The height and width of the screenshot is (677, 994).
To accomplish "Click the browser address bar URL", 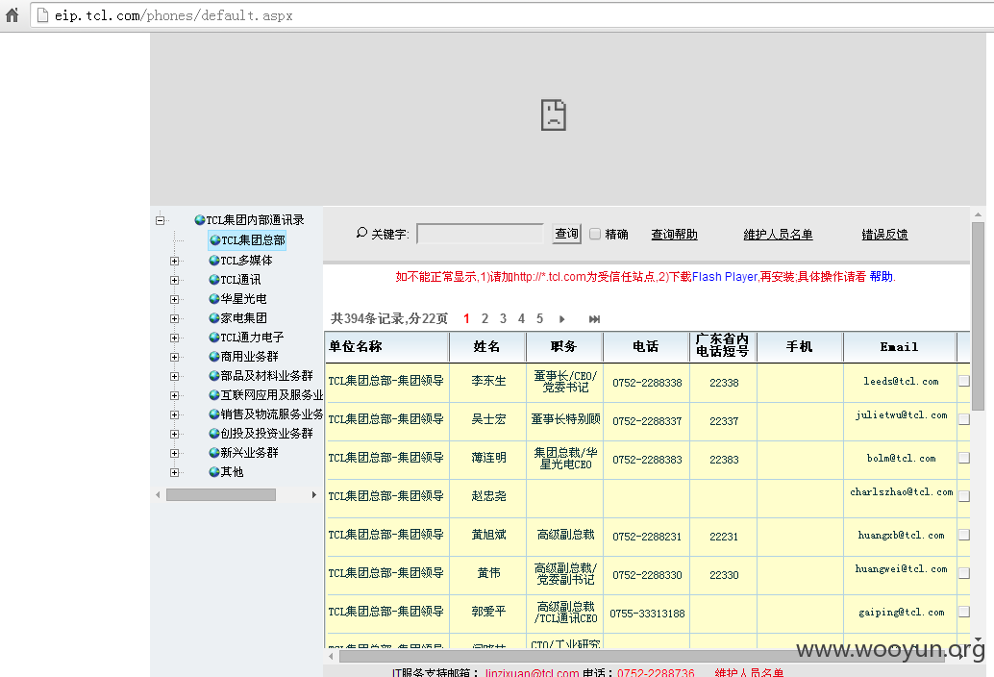I will (173, 15).
